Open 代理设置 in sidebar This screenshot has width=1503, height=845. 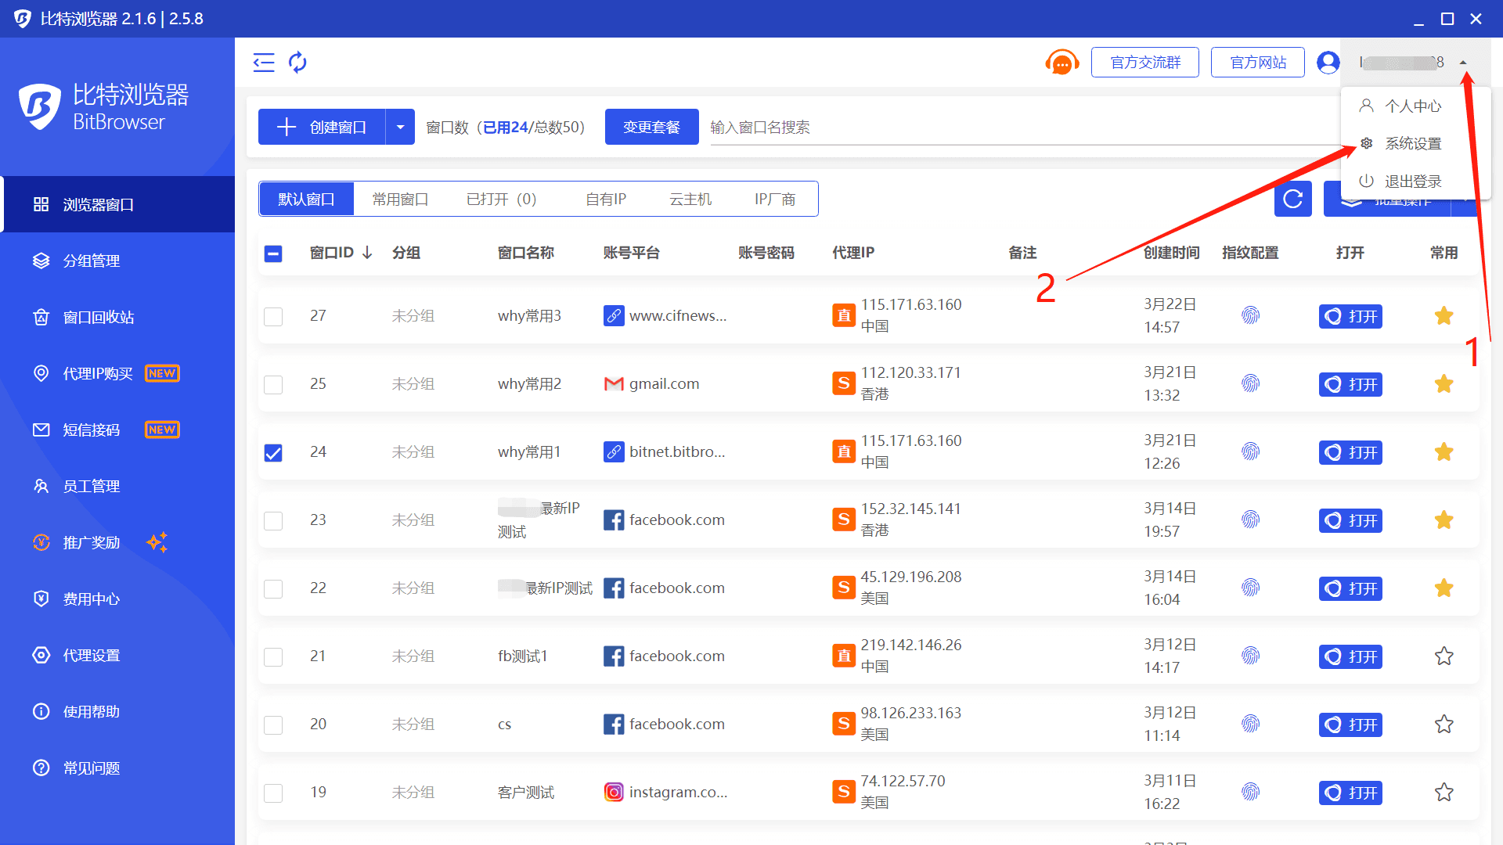(x=117, y=655)
